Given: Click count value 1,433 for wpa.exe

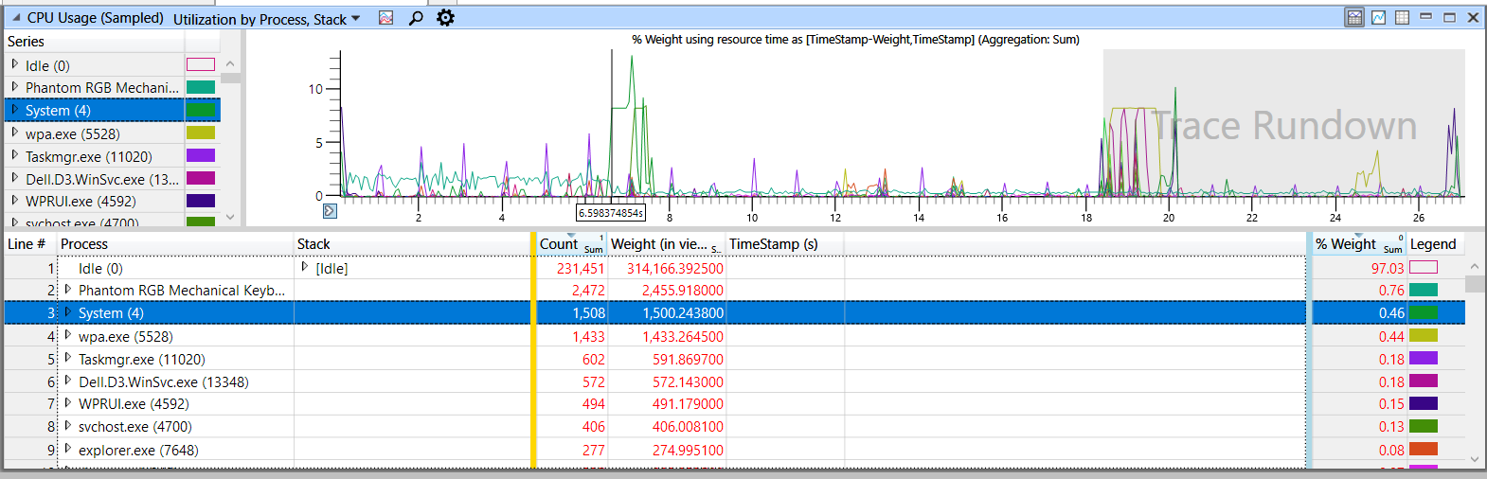Looking at the screenshot, I should pyautogui.click(x=588, y=337).
